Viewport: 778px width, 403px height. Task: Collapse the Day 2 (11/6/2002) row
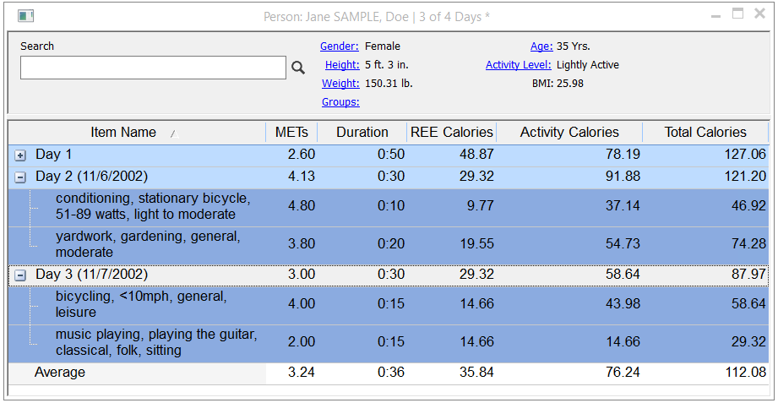pyautogui.click(x=20, y=177)
